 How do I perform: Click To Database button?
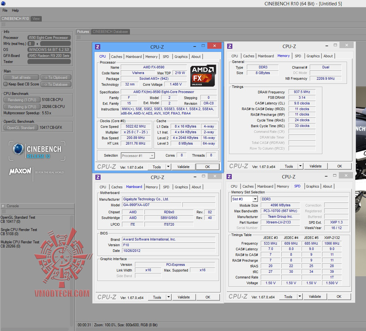pos(56,84)
